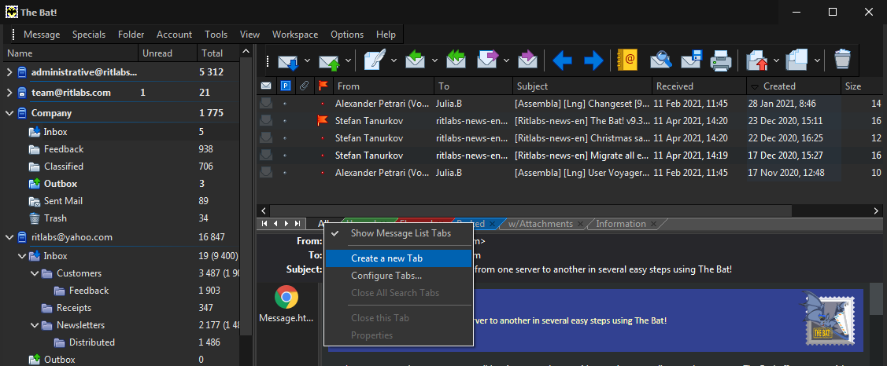Collapse the Customers folder
The height and width of the screenshot is (366, 887).
(35, 273)
